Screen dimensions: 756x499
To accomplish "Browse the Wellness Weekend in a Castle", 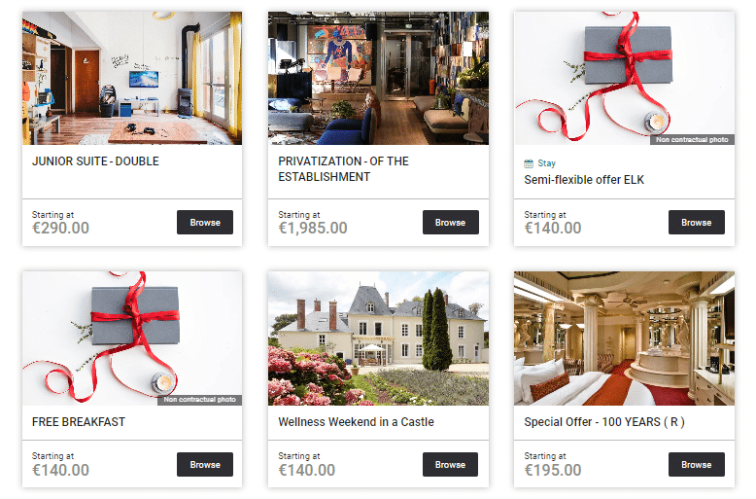I will tap(450, 464).
